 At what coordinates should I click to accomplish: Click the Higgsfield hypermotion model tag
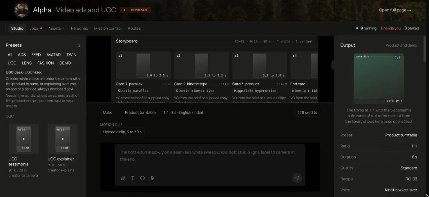(x=255, y=91)
